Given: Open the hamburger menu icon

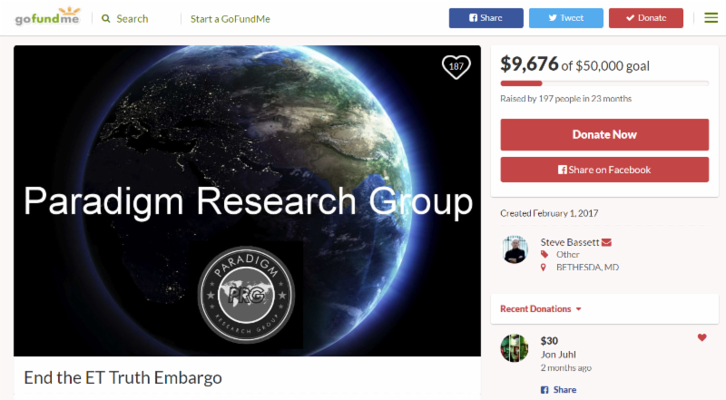Looking at the screenshot, I should 711,18.
